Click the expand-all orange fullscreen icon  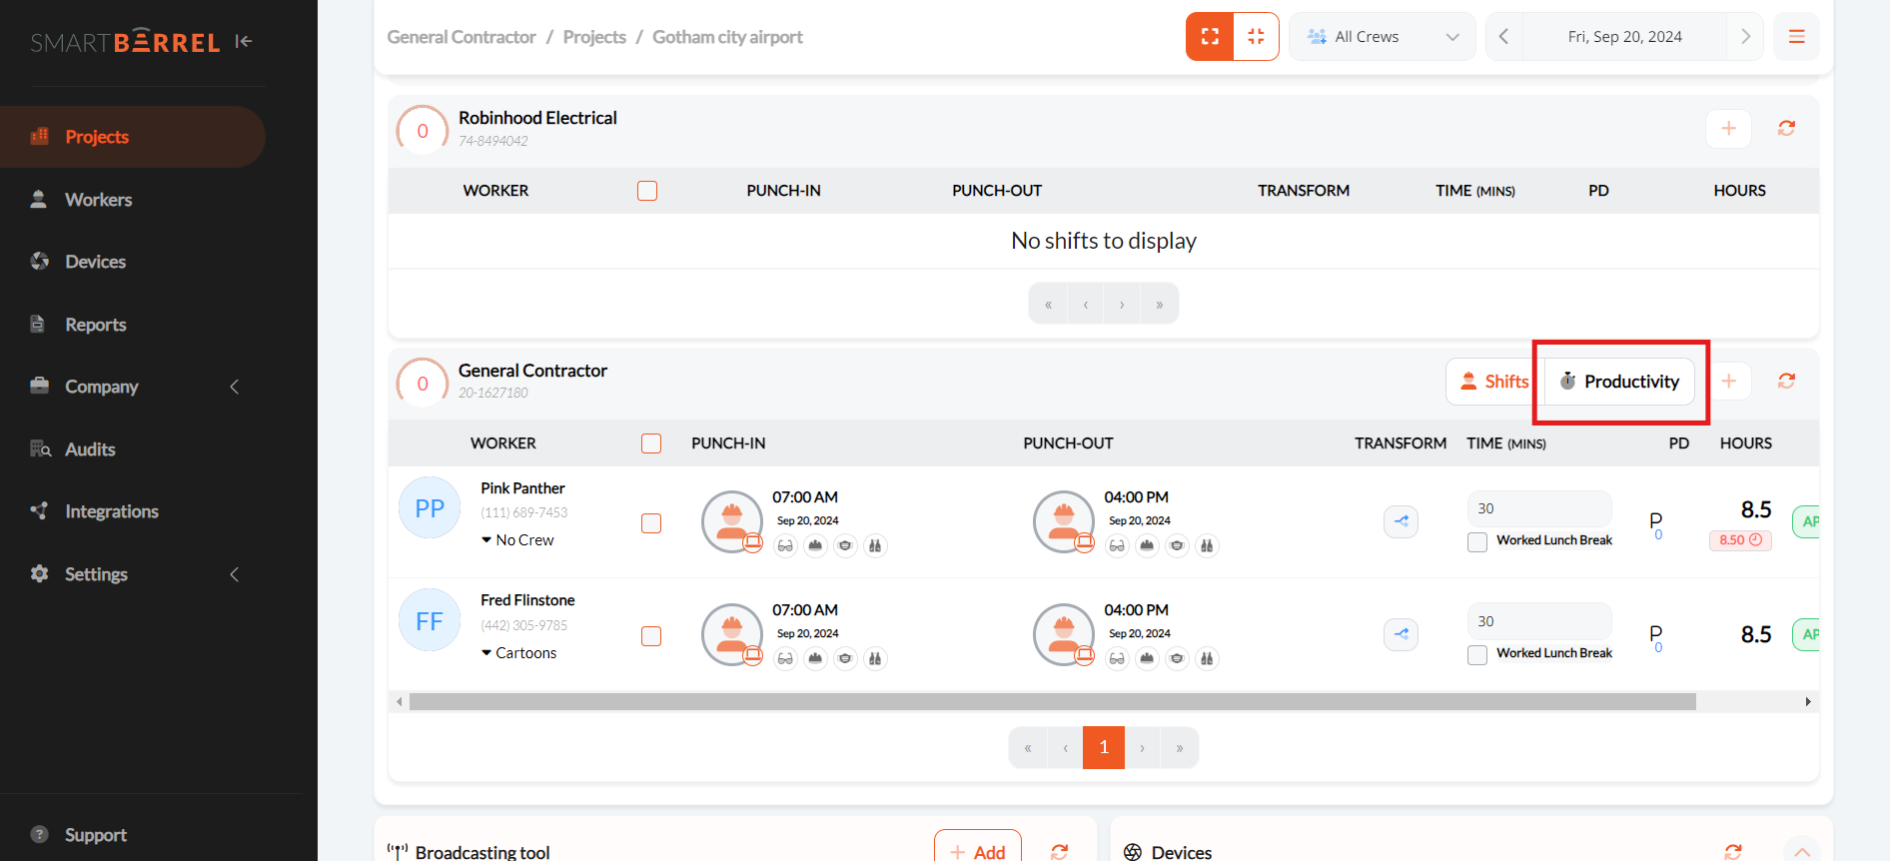click(x=1210, y=37)
